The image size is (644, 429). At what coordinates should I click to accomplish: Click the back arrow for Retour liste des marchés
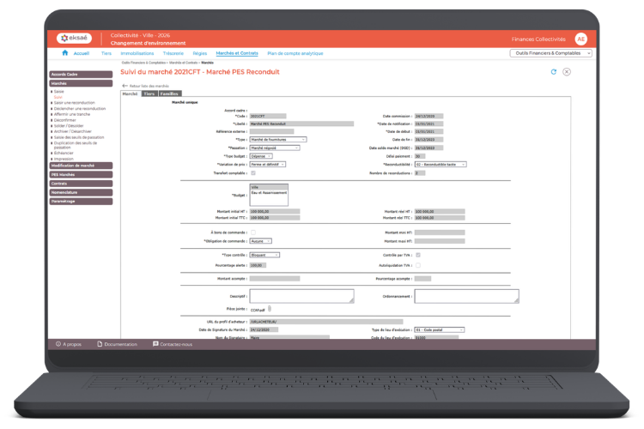click(125, 86)
